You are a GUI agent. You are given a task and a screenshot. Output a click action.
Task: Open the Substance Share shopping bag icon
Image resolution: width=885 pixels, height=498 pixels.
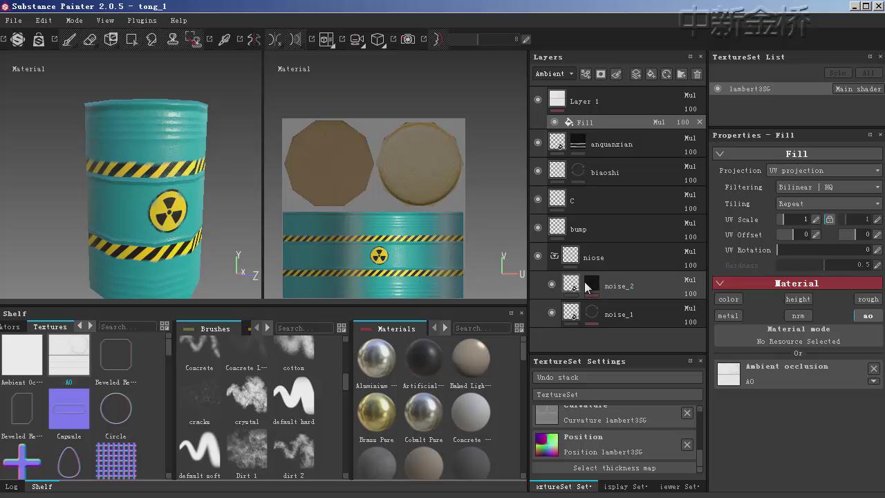click(39, 39)
